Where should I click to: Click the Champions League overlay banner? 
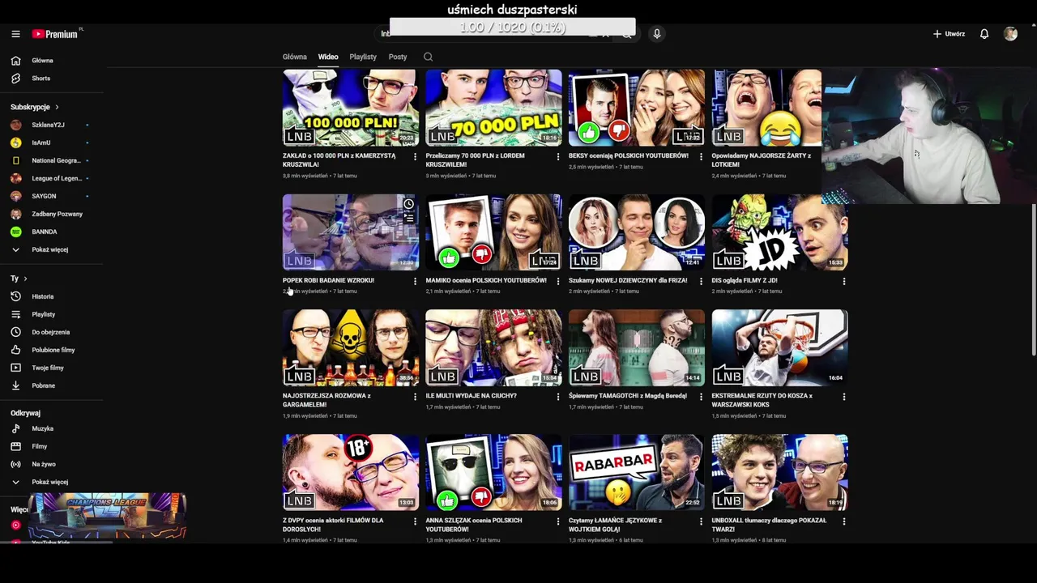click(107, 516)
